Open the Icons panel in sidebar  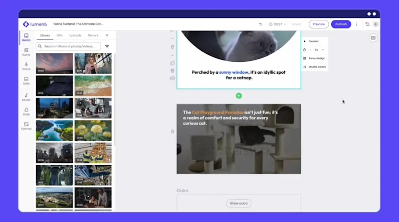click(26, 52)
